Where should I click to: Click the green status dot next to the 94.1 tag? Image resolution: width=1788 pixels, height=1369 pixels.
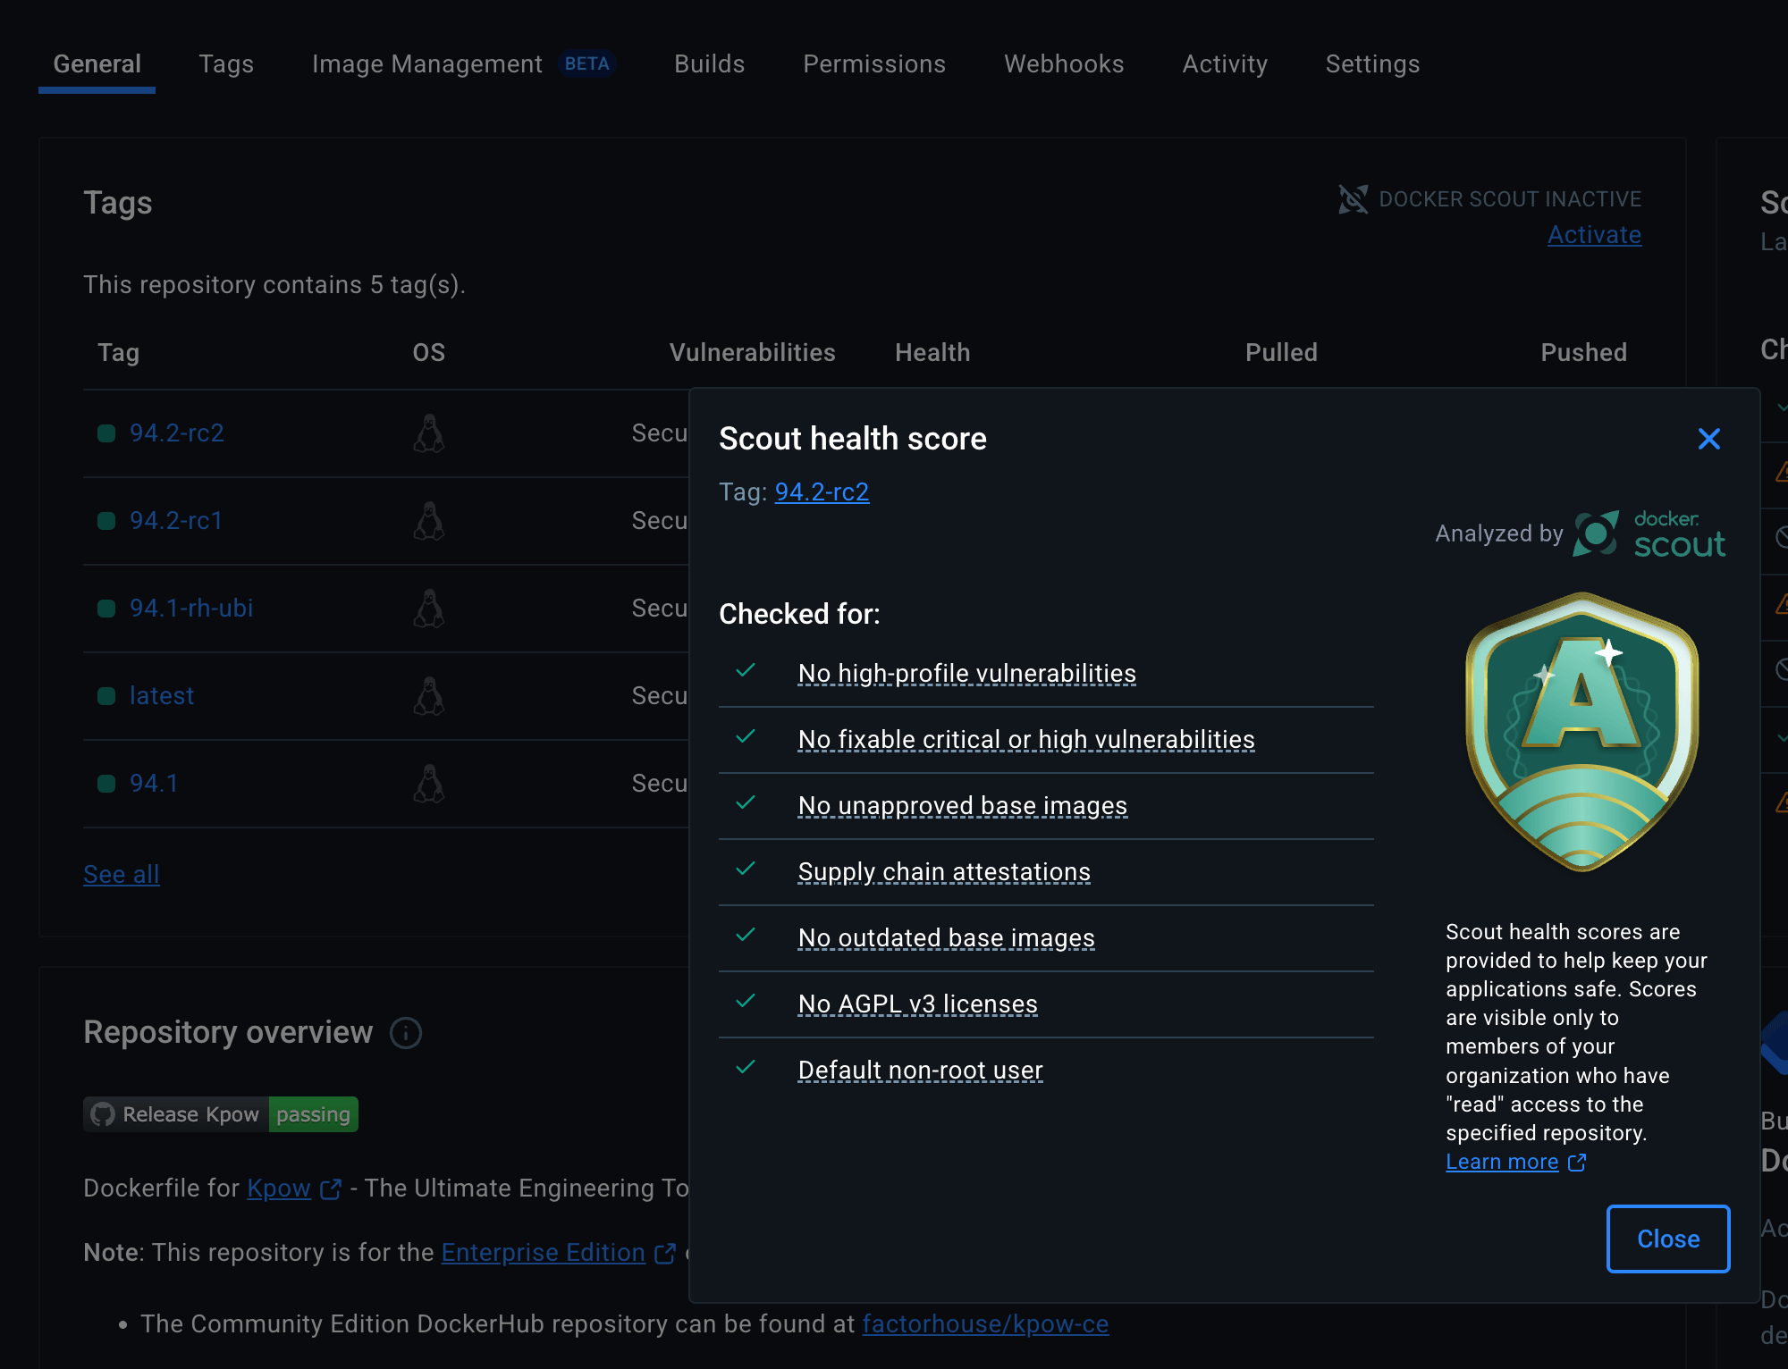coord(105,784)
